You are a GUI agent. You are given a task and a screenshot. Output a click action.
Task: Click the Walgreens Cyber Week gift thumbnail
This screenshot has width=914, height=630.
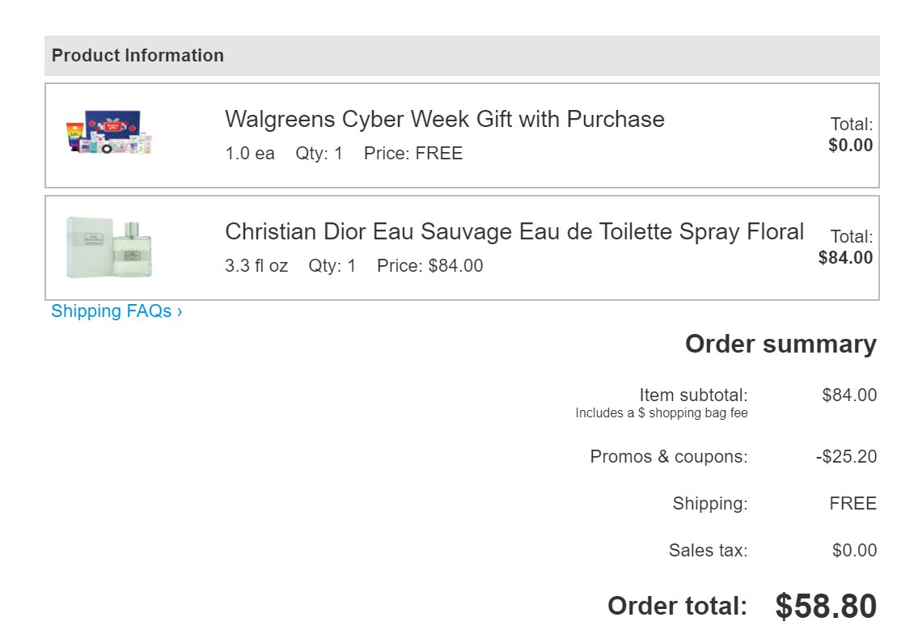click(108, 133)
